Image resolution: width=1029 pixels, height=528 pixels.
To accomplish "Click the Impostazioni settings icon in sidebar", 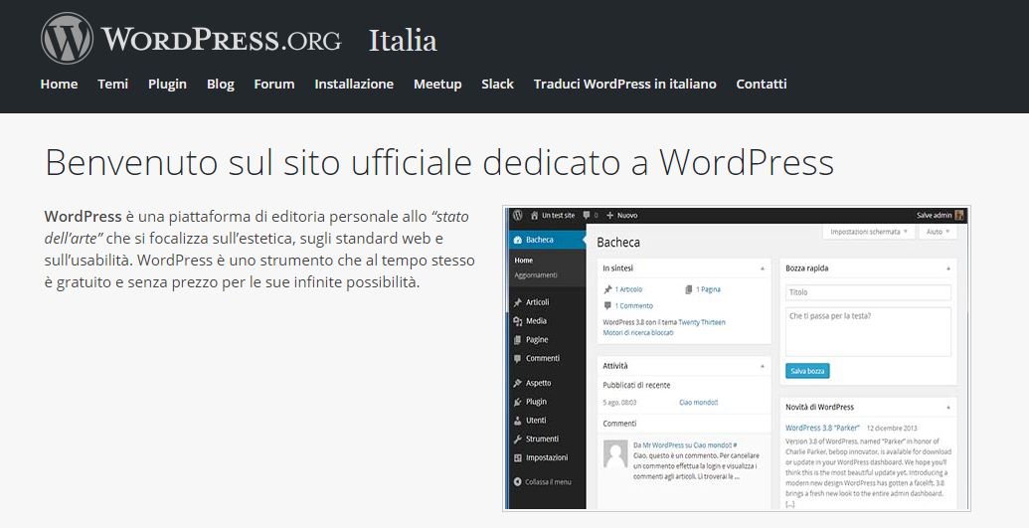I will (517, 457).
